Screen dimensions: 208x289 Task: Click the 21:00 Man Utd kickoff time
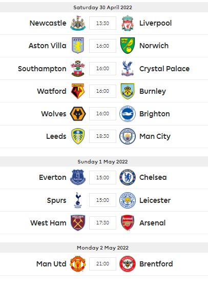pyautogui.click(x=102, y=264)
